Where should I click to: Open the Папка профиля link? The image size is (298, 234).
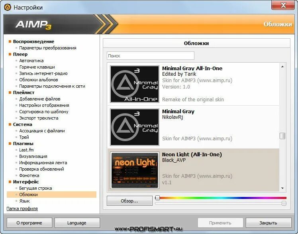pos(22,208)
